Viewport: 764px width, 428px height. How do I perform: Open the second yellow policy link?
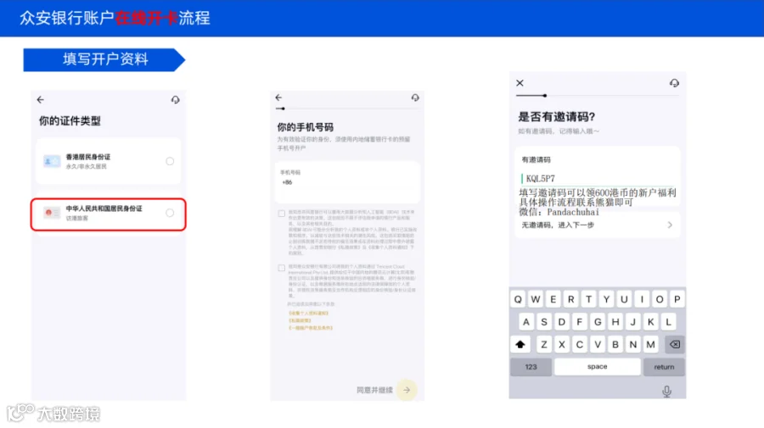point(301,320)
